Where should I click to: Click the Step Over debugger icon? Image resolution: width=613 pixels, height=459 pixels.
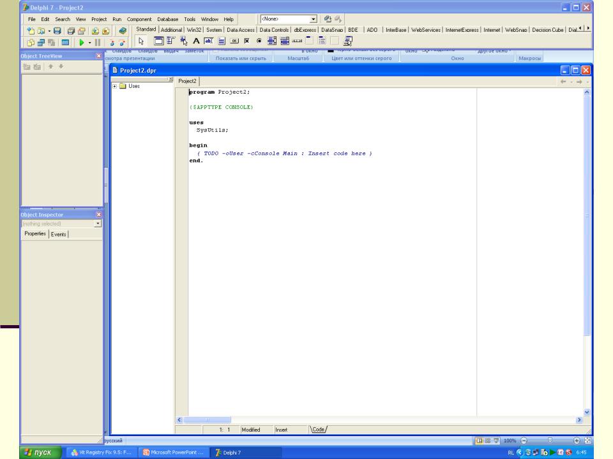[122, 42]
